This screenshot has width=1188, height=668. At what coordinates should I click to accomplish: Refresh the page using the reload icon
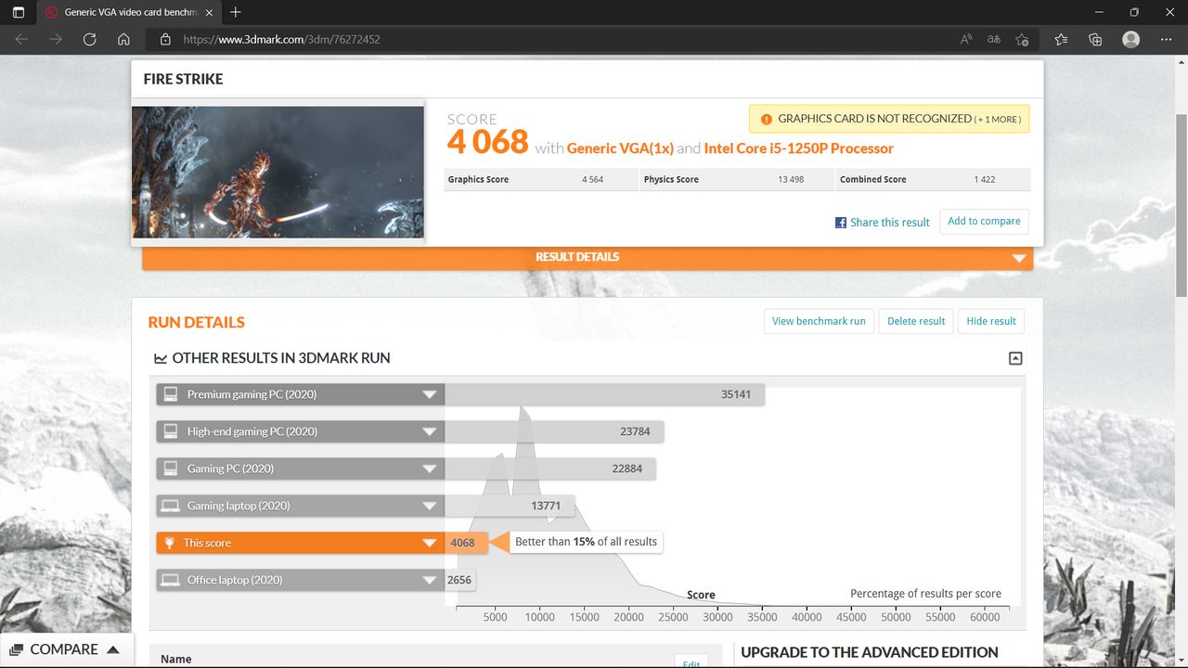click(x=88, y=39)
